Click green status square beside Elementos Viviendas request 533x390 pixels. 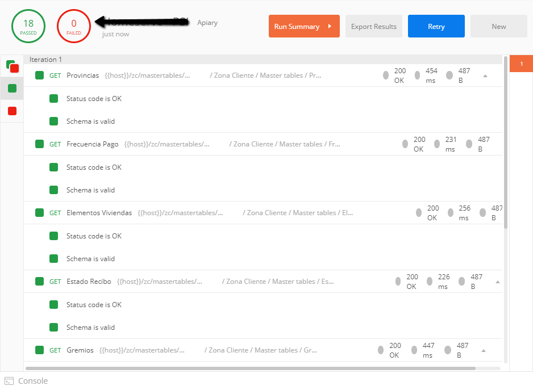click(x=39, y=212)
